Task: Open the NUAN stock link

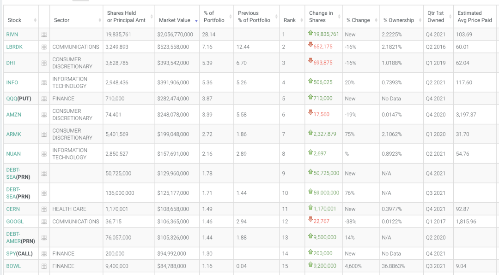Action: click(x=13, y=154)
